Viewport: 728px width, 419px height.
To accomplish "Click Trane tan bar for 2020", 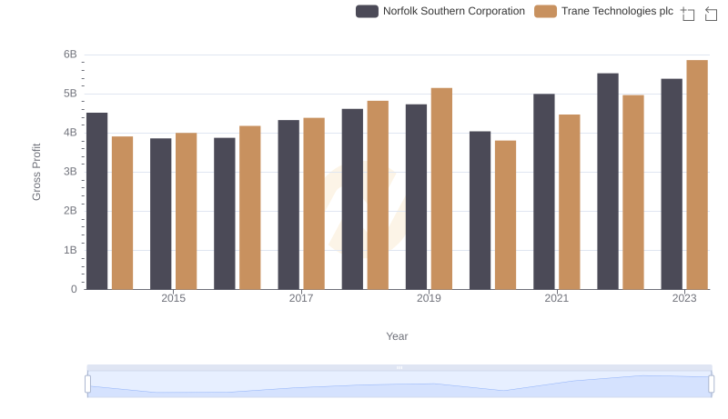I will coord(506,215).
